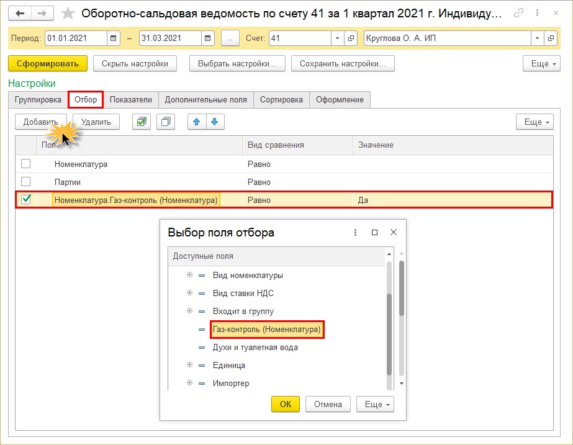The height and width of the screenshot is (445, 573).
Task: Uncheck all filter rows icon
Action: click(x=166, y=122)
